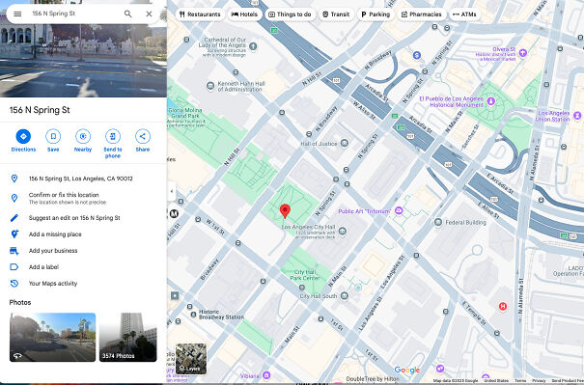Filter map by Transit chip
584x385 pixels.
click(336, 14)
